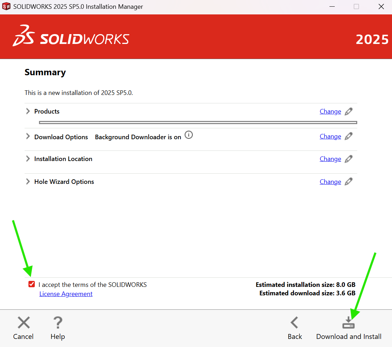Go back using the Back arrow icon
The width and height of the screenshot is (392, 347).
(x=294, y=322)
